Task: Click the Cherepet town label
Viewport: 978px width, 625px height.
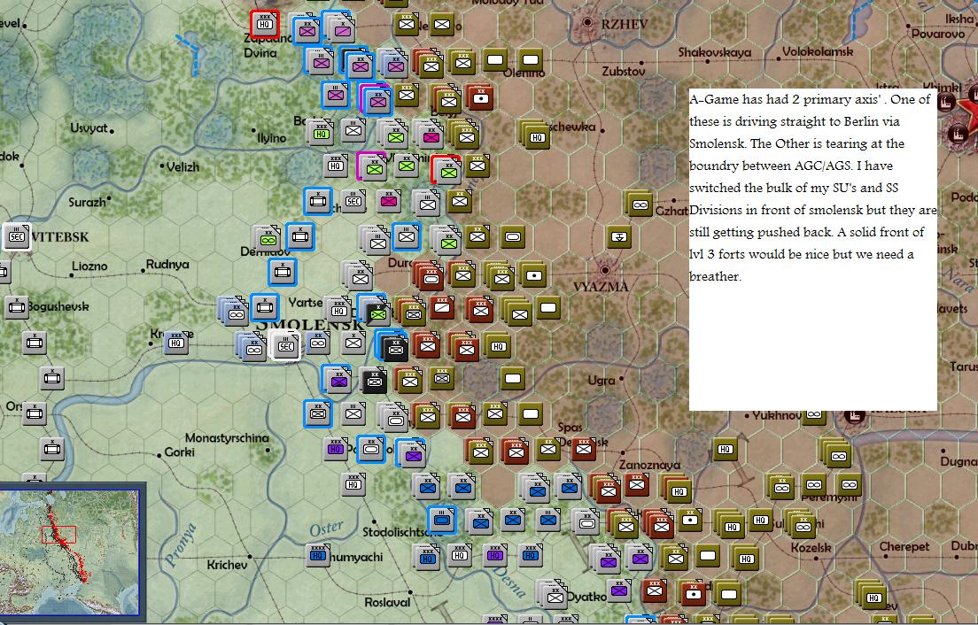Action: click(904, 546)
